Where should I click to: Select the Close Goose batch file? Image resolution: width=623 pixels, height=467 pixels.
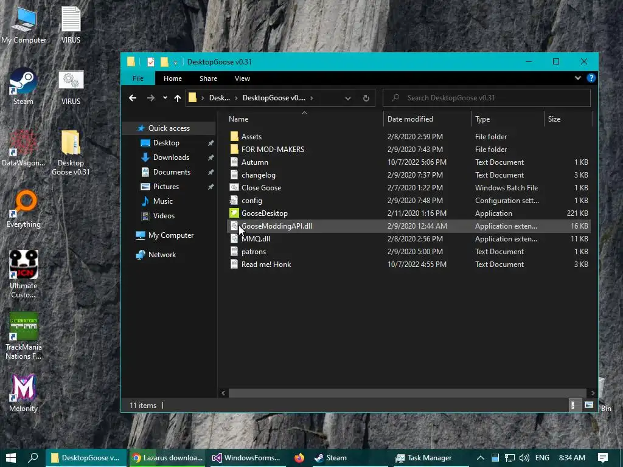point(408,188)
